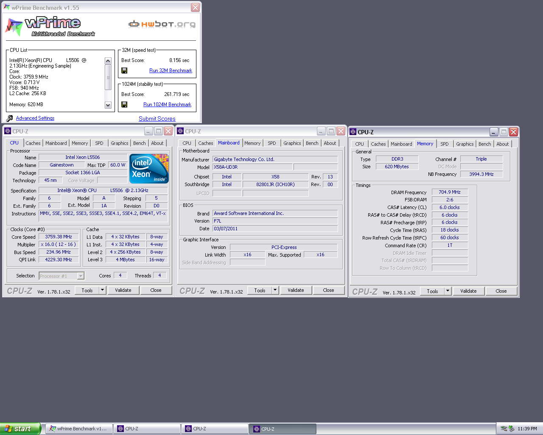Click Submit Scores link
Viewport: 543px width, 435px height.
157,119
